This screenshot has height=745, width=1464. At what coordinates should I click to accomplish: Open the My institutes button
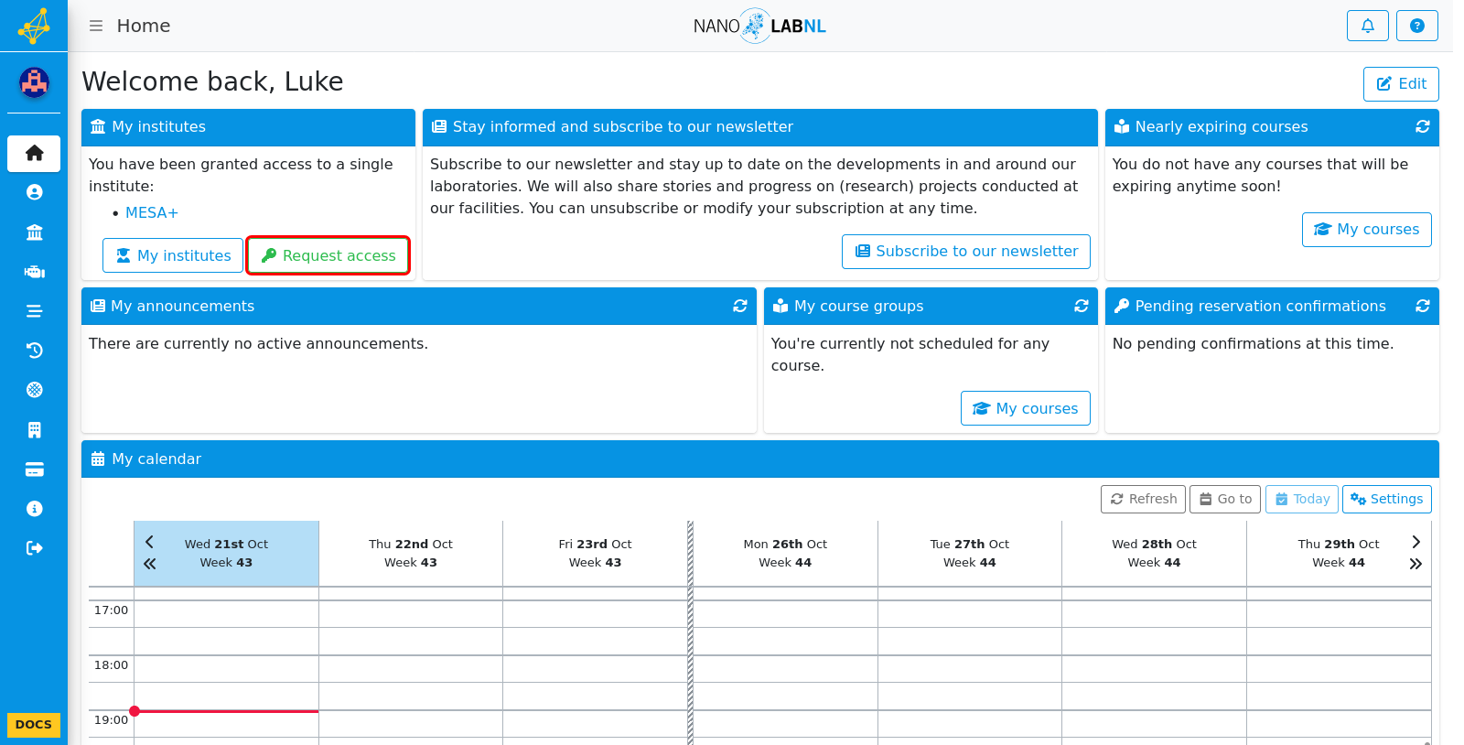[x=173, y=255]
